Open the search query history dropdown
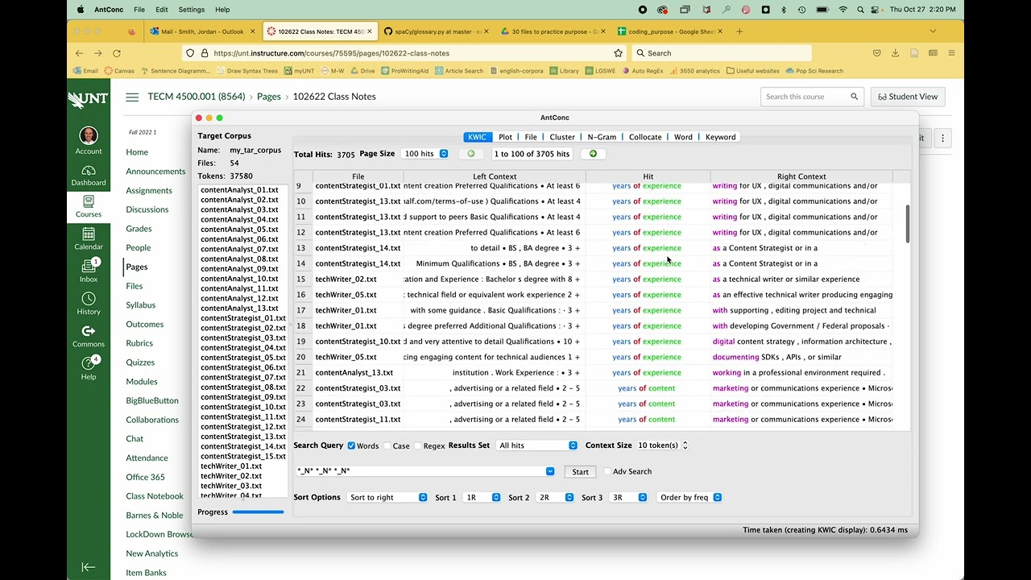The width and height of the screenshot is (1031, 580). pos(550,471)
